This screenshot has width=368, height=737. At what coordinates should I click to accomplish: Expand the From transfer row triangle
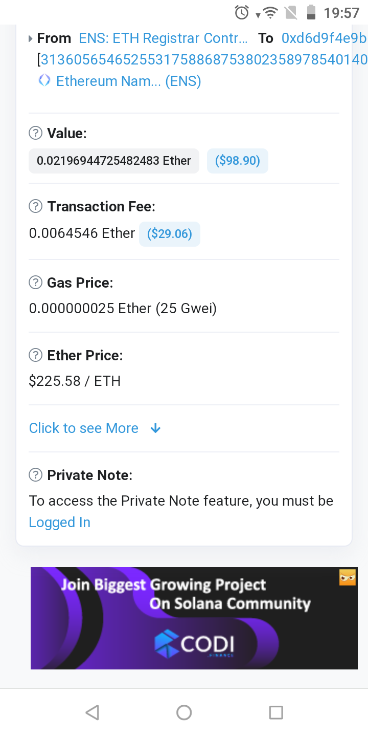pyautogui.click(x=31, y=38)
